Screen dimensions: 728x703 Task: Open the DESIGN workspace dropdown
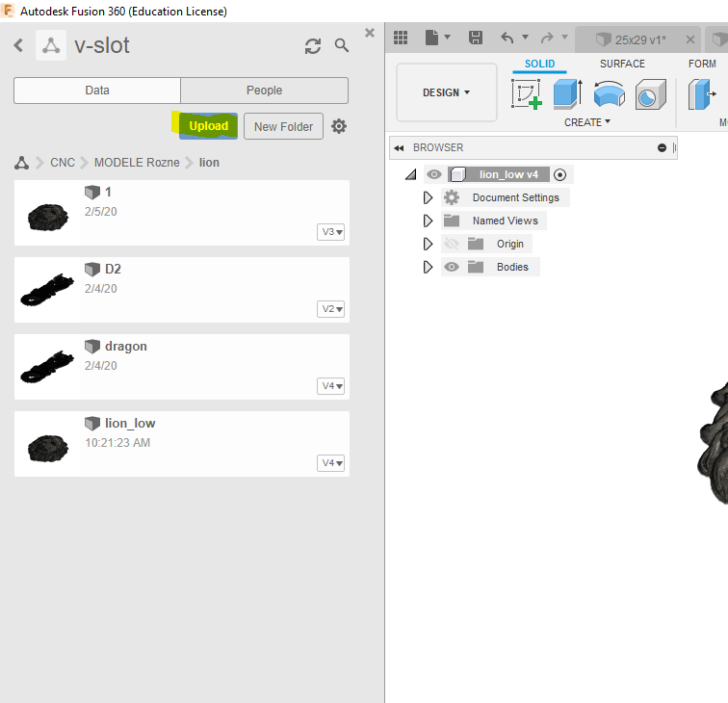[x=446, y=92]
